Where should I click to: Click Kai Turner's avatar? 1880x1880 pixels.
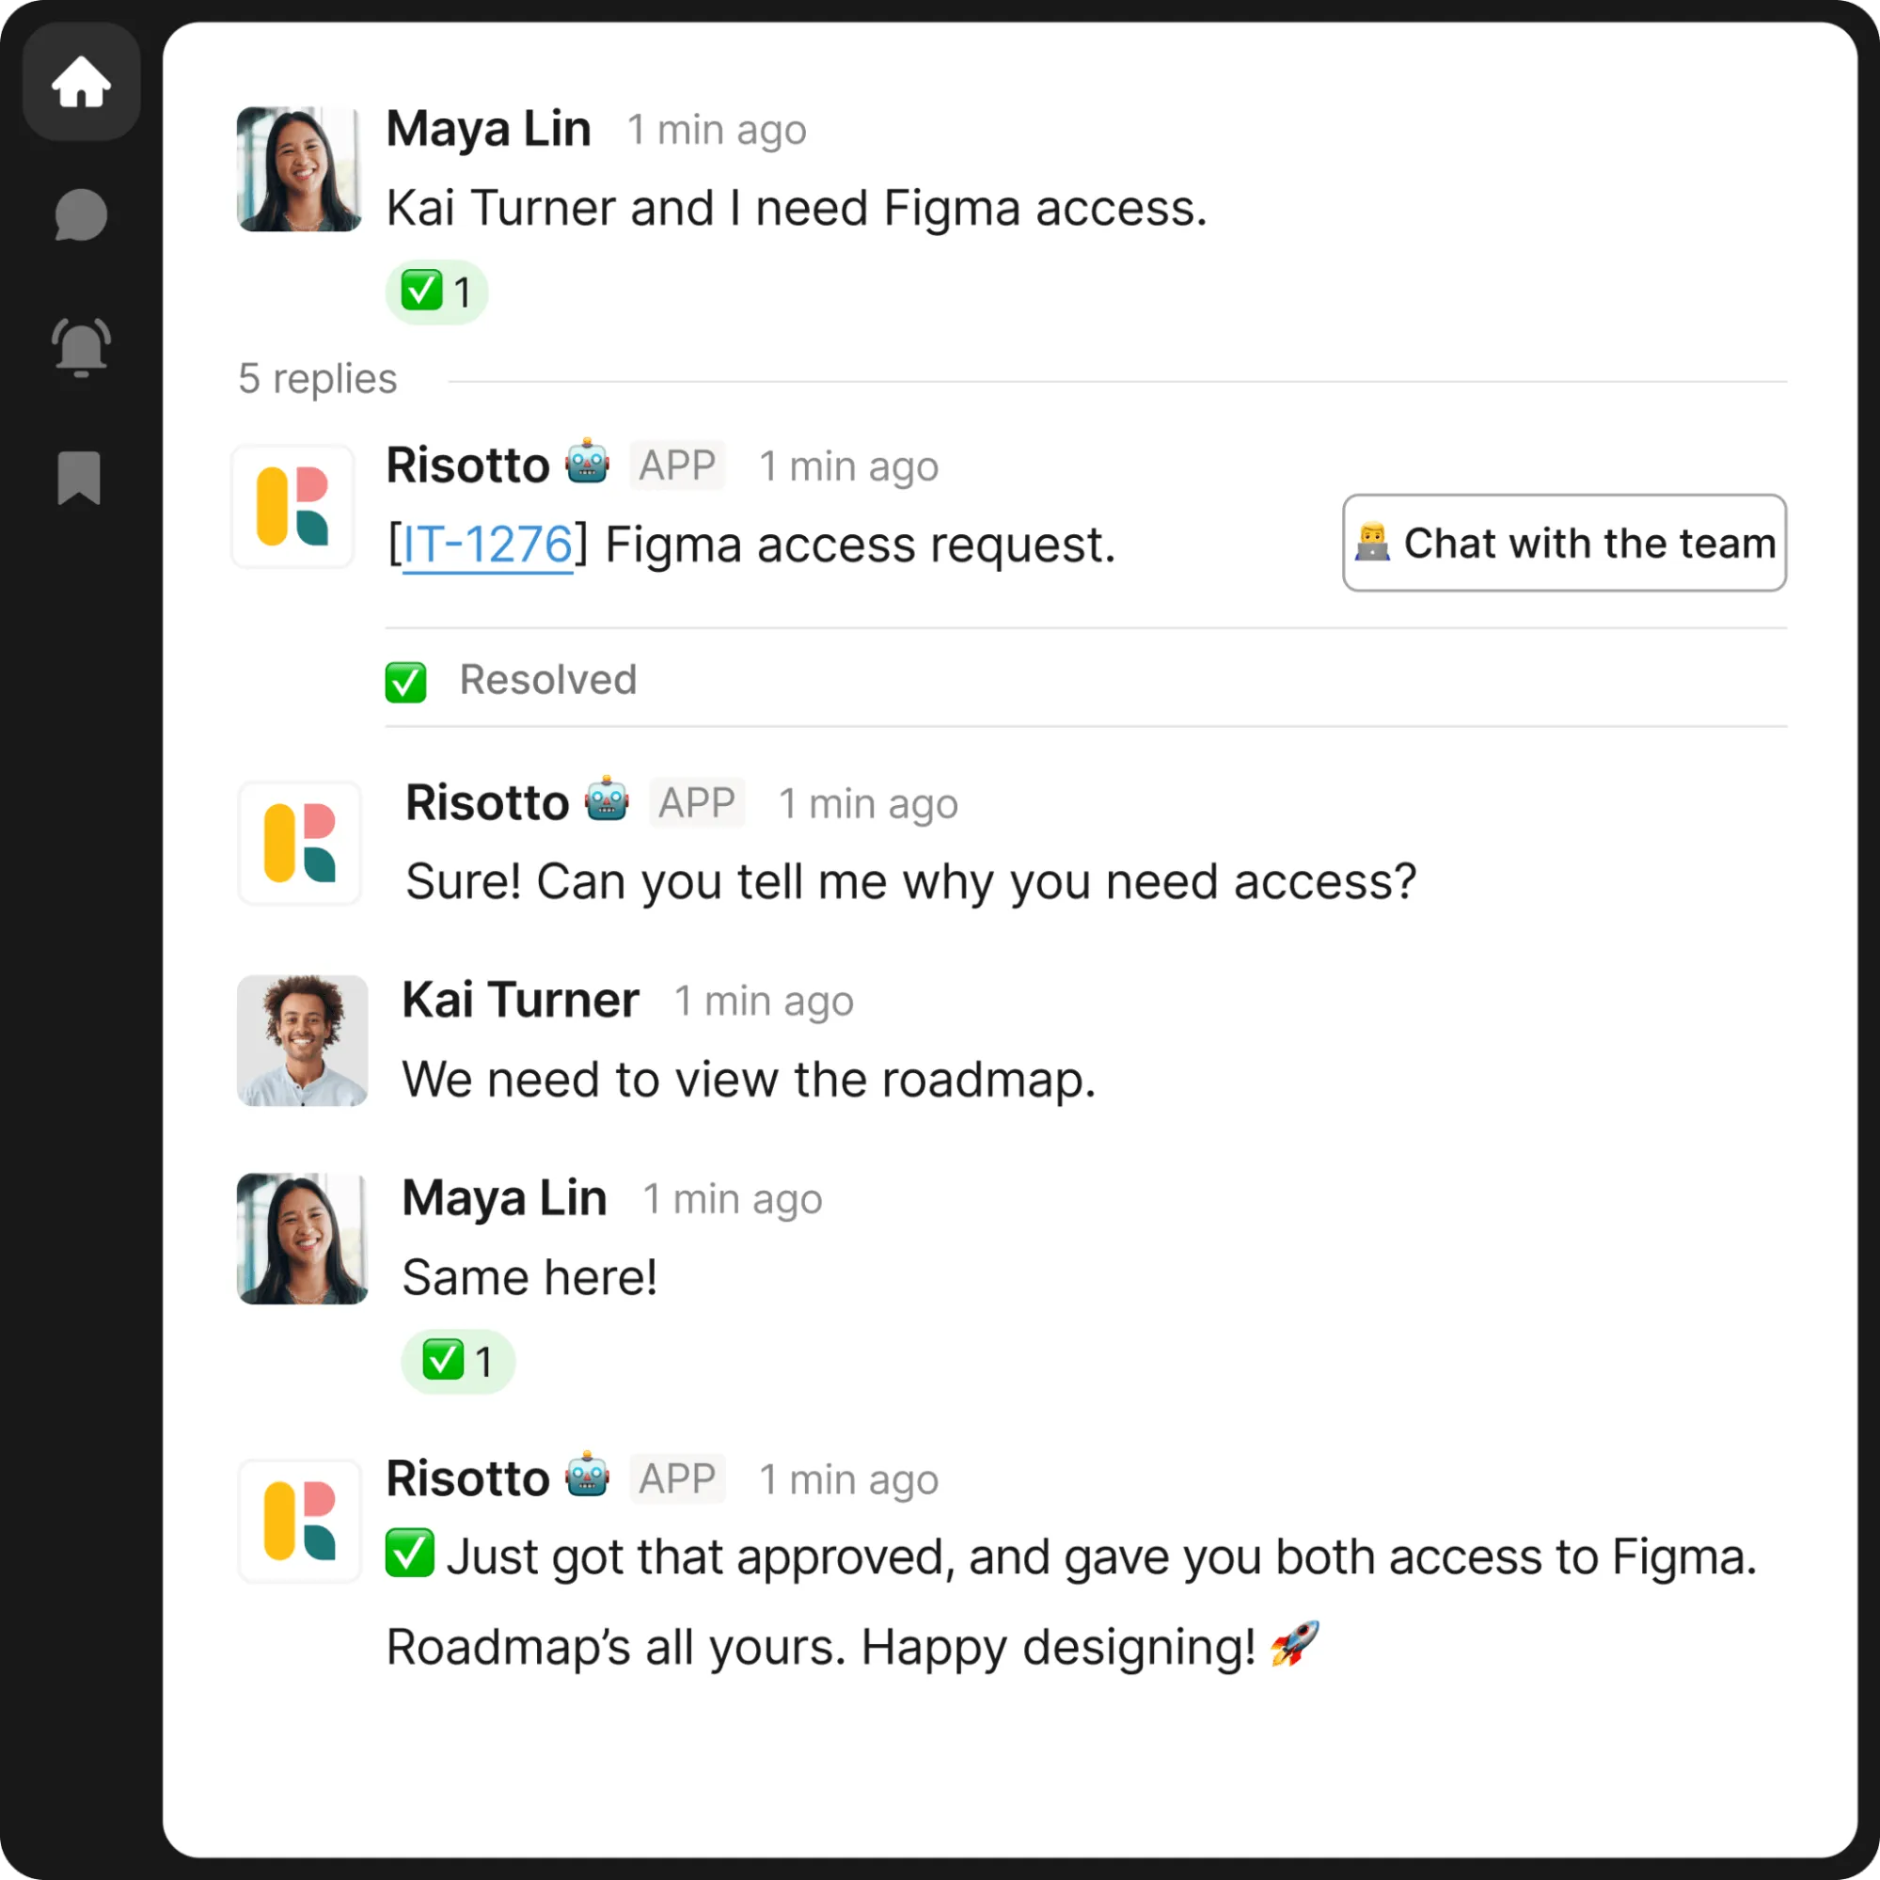pos(302,1041)
